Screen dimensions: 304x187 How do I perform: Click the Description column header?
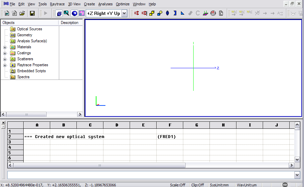coord(70,23)
